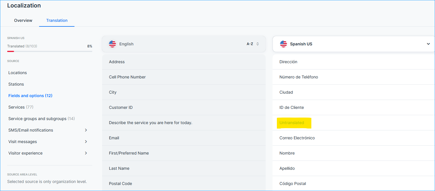The image size is (435, 191).
Task: Switch to the Overview tab
Action: (23, 20)
